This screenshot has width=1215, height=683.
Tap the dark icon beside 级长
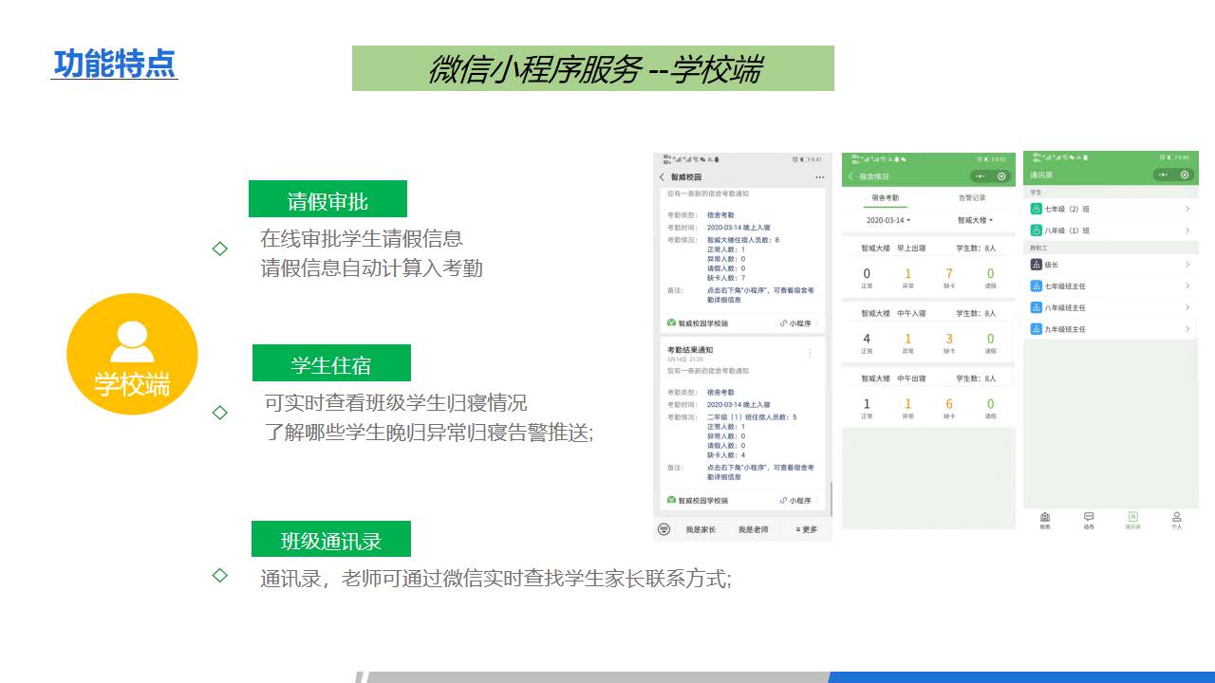click(x=1037, y=265)
